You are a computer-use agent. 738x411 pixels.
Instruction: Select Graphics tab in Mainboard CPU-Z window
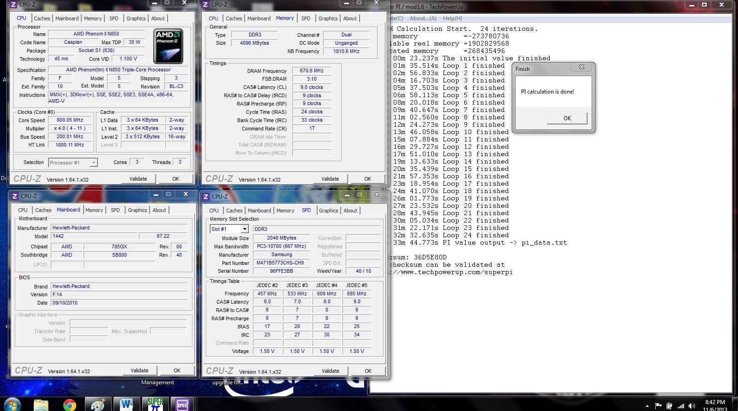click(x=138, y=210)
